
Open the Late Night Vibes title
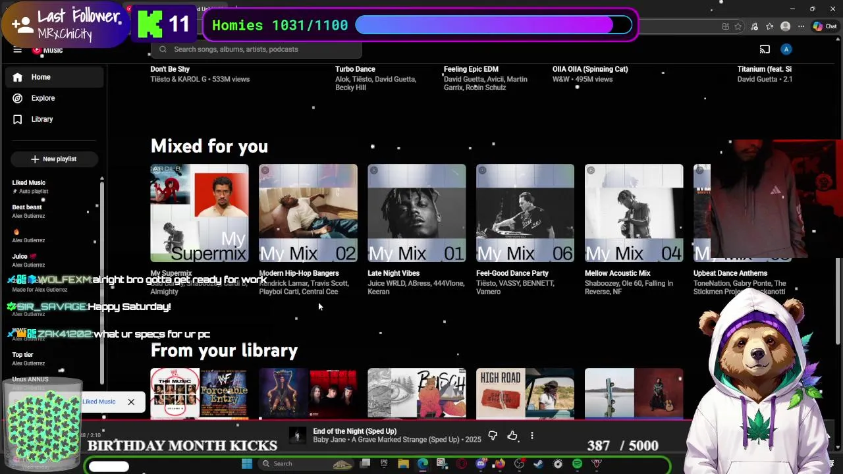[x=393, y=273]
